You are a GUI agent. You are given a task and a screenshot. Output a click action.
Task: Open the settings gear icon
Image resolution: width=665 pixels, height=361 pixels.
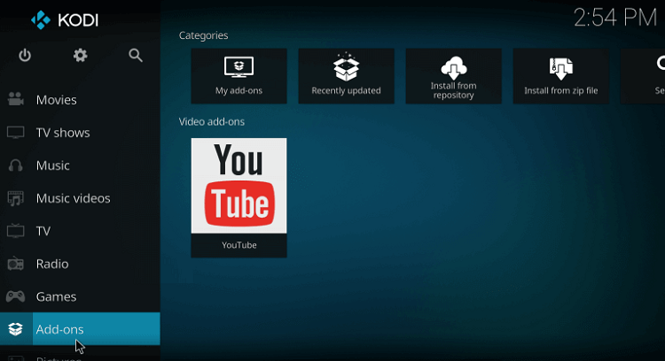(80, 56)
